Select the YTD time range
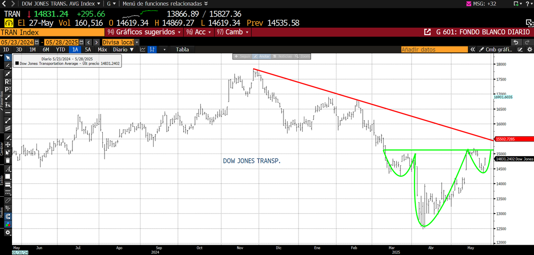The width and height of the screenshot is (534, 255). 61,49
